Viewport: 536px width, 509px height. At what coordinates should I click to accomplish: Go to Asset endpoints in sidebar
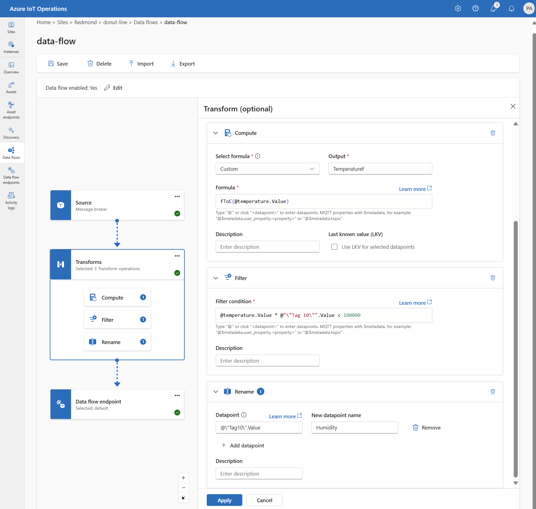(x=11, y=110)
